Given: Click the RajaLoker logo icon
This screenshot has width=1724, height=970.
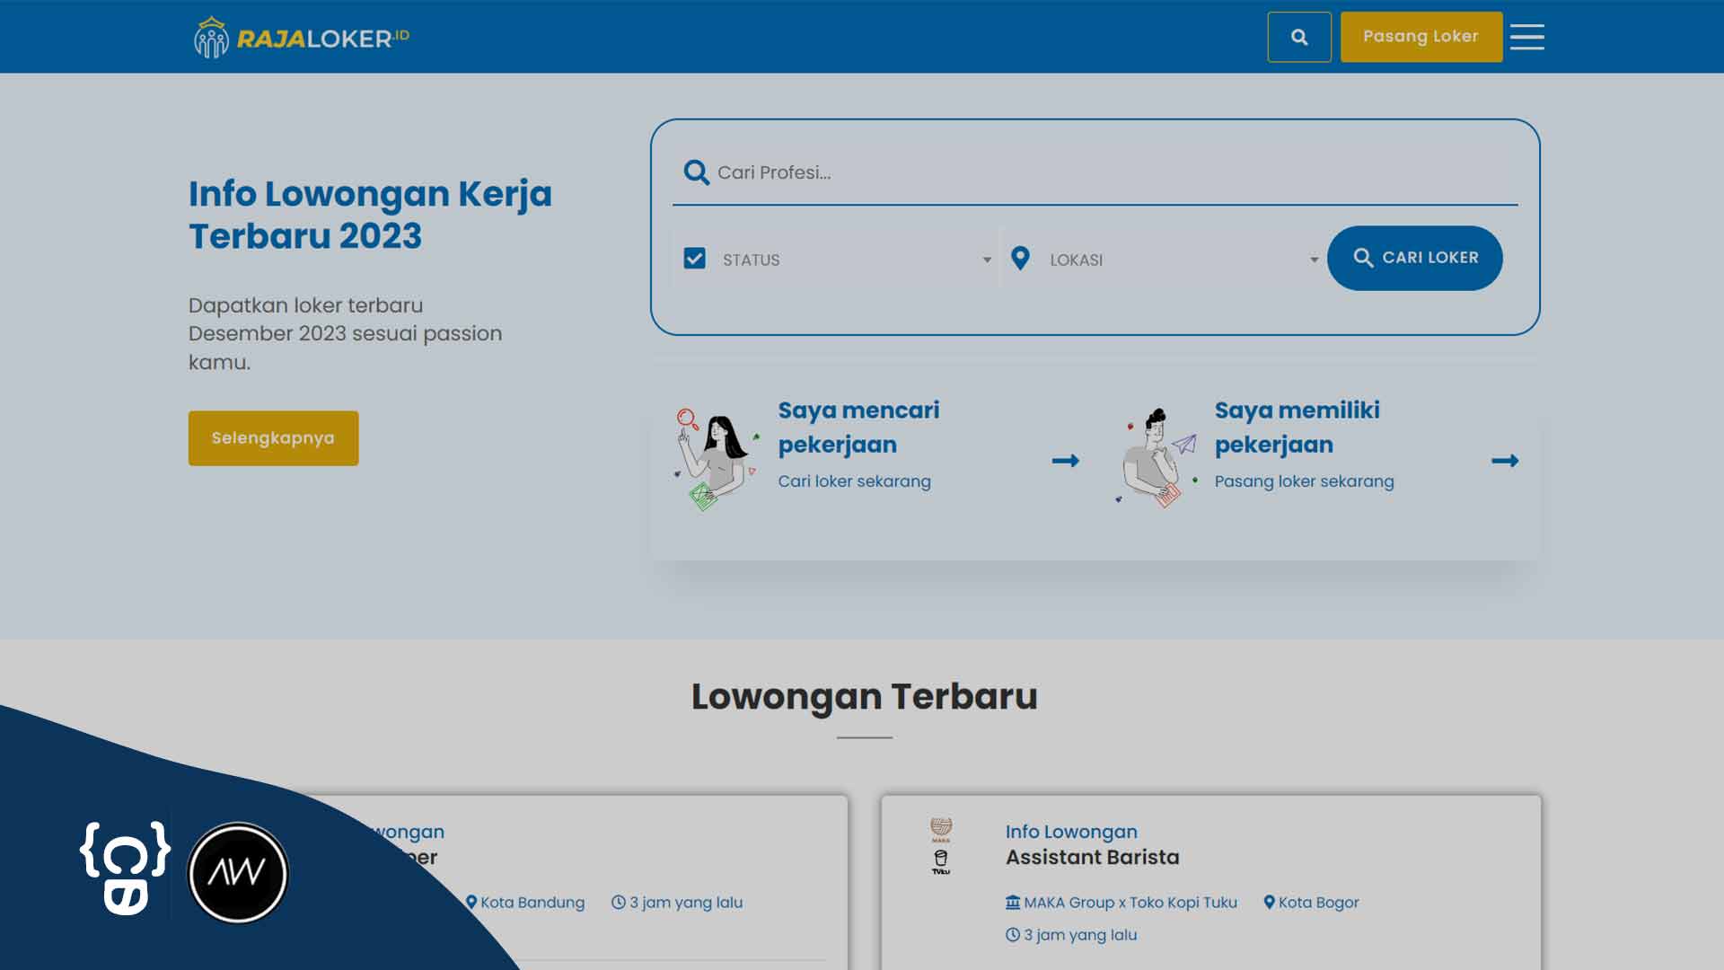Looking at the screenshot, I should click(211, 38).
